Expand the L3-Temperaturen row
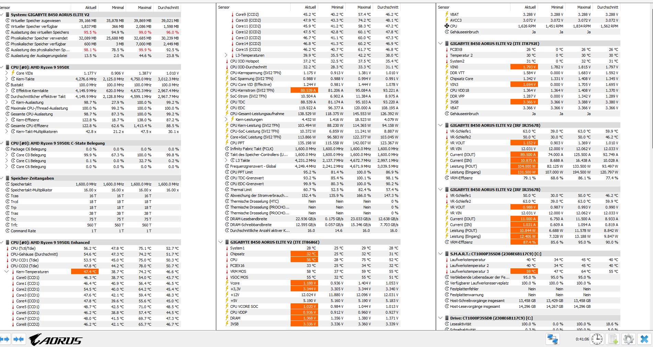The image size is (653, 347). (226, 55)
